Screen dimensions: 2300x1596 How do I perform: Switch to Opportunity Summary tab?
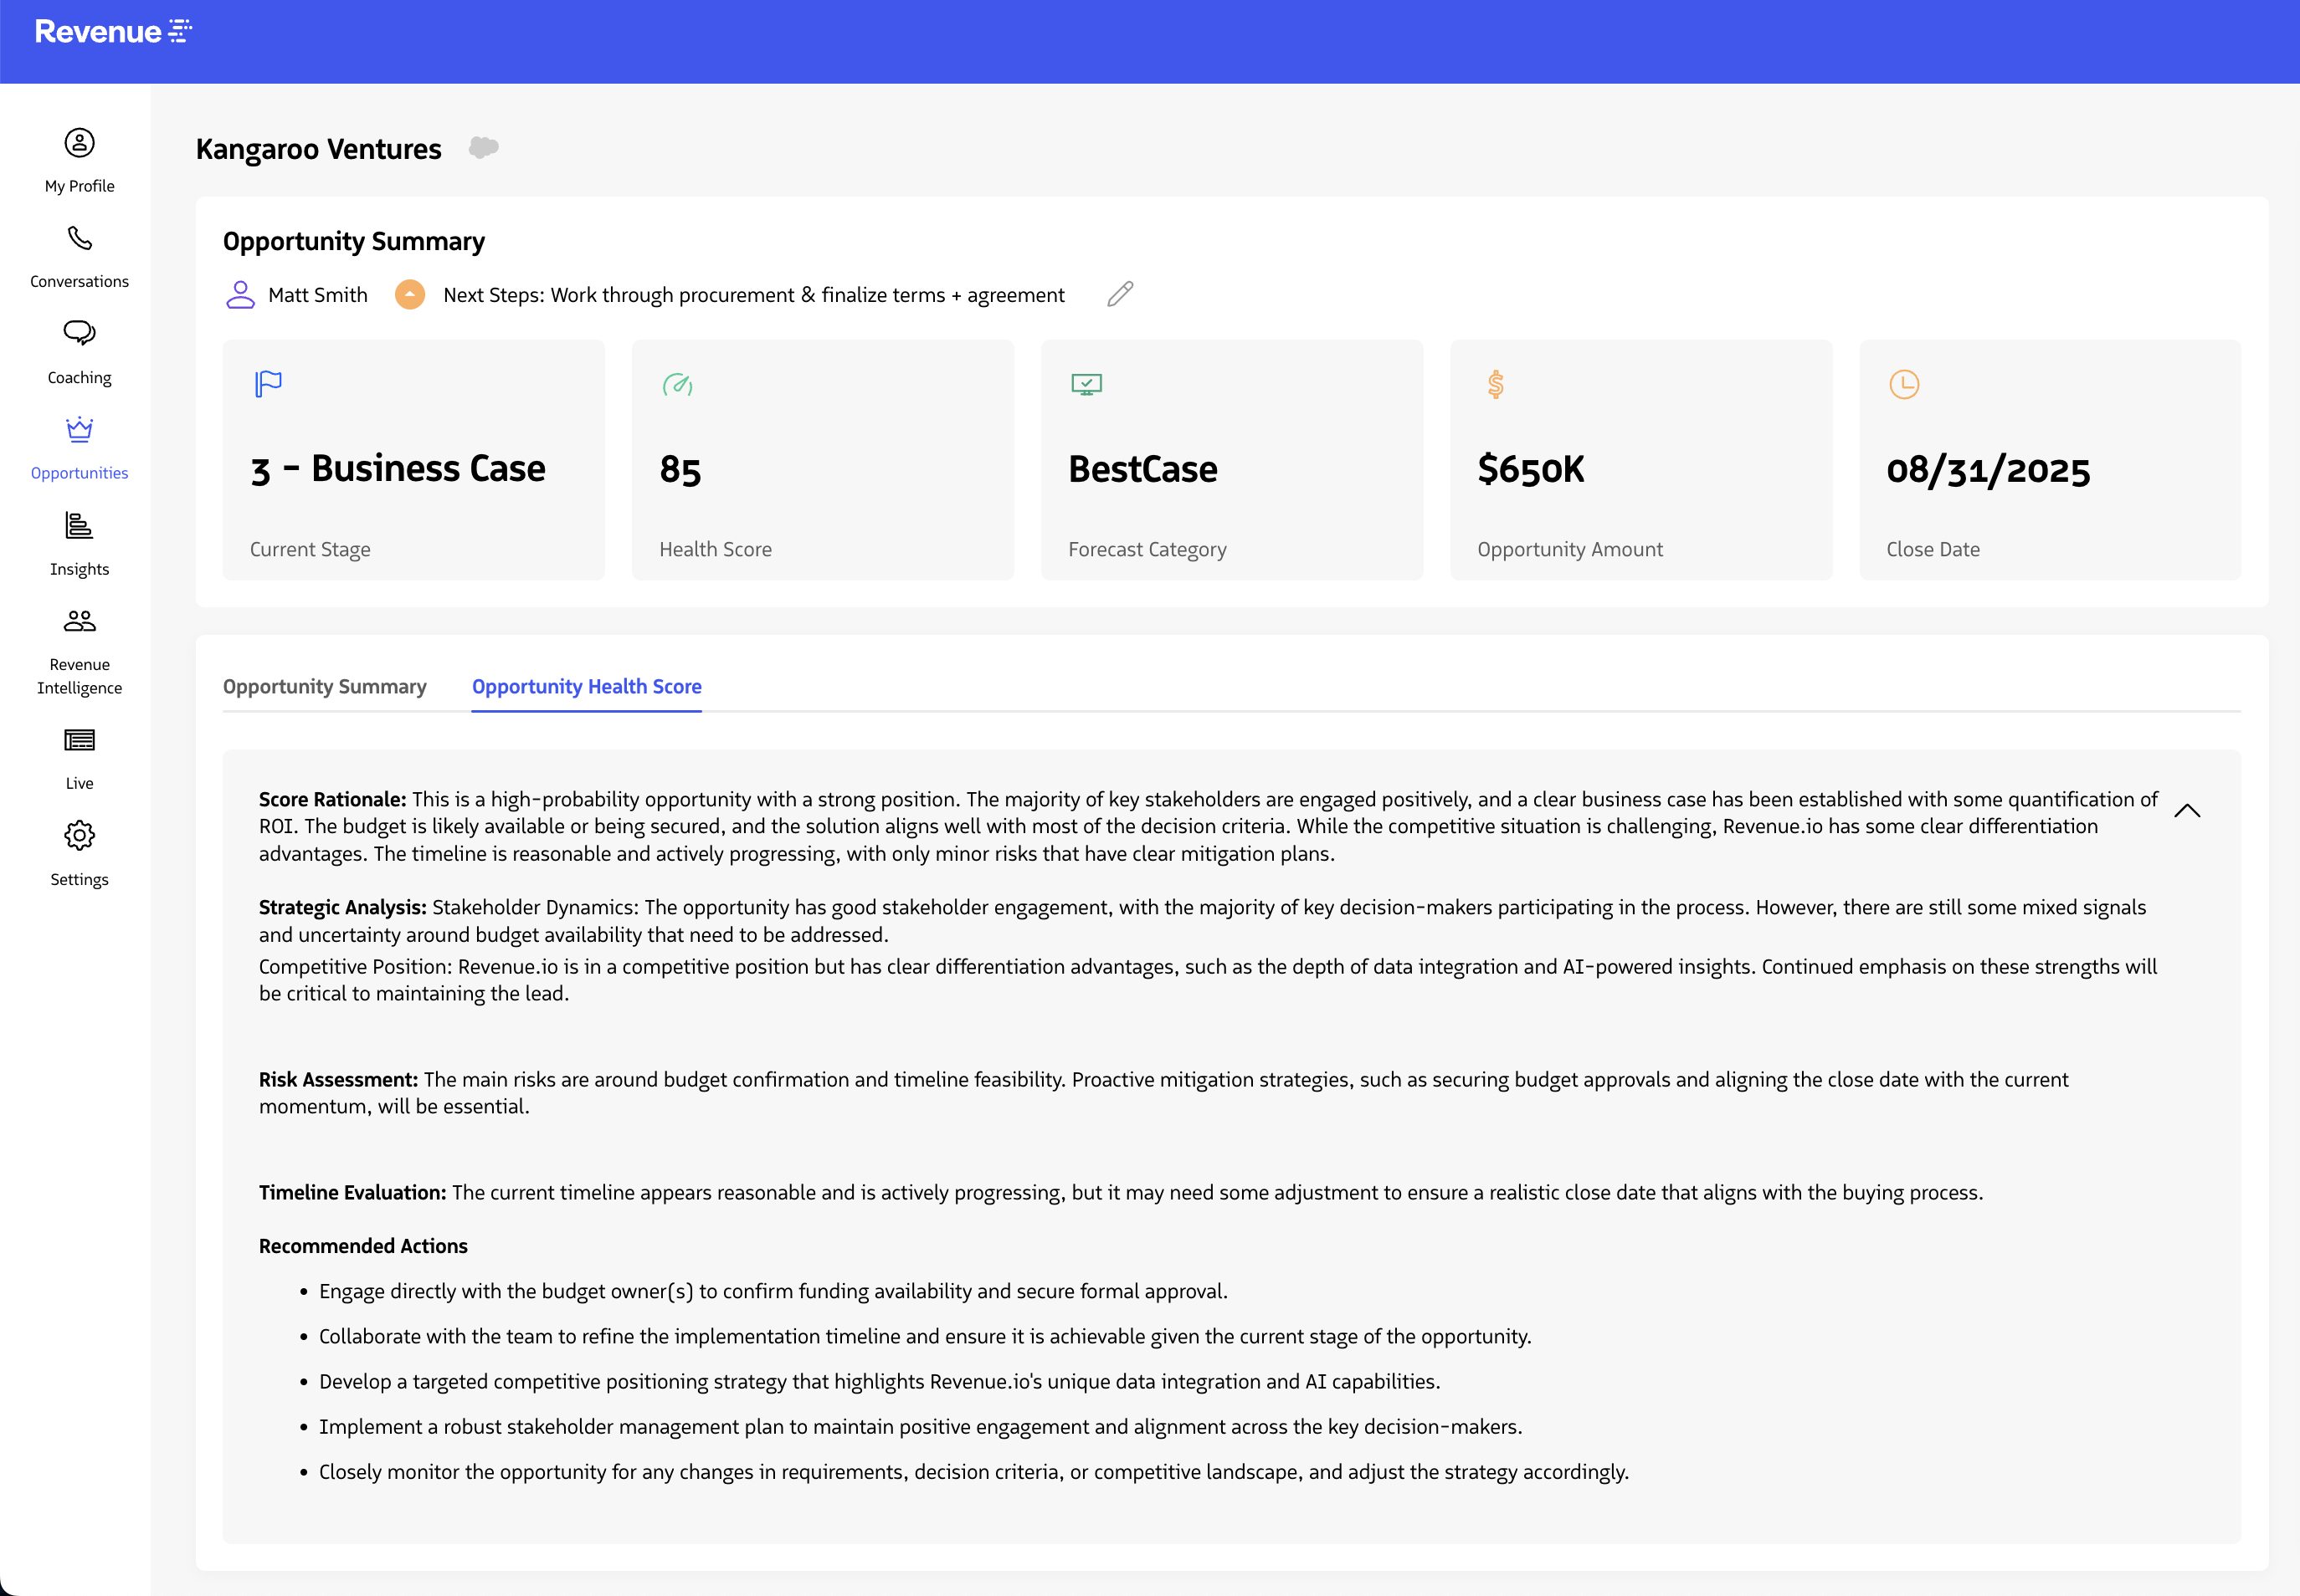(324, 687)
